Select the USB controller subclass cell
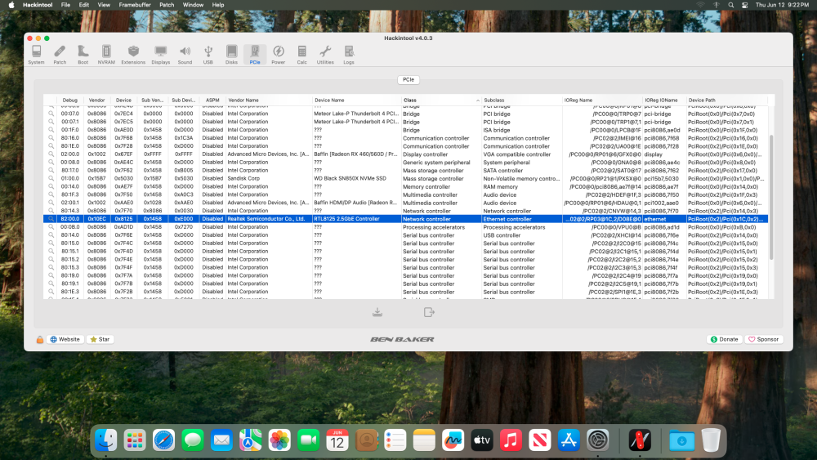The image size is (817, 460). point(522,235)
